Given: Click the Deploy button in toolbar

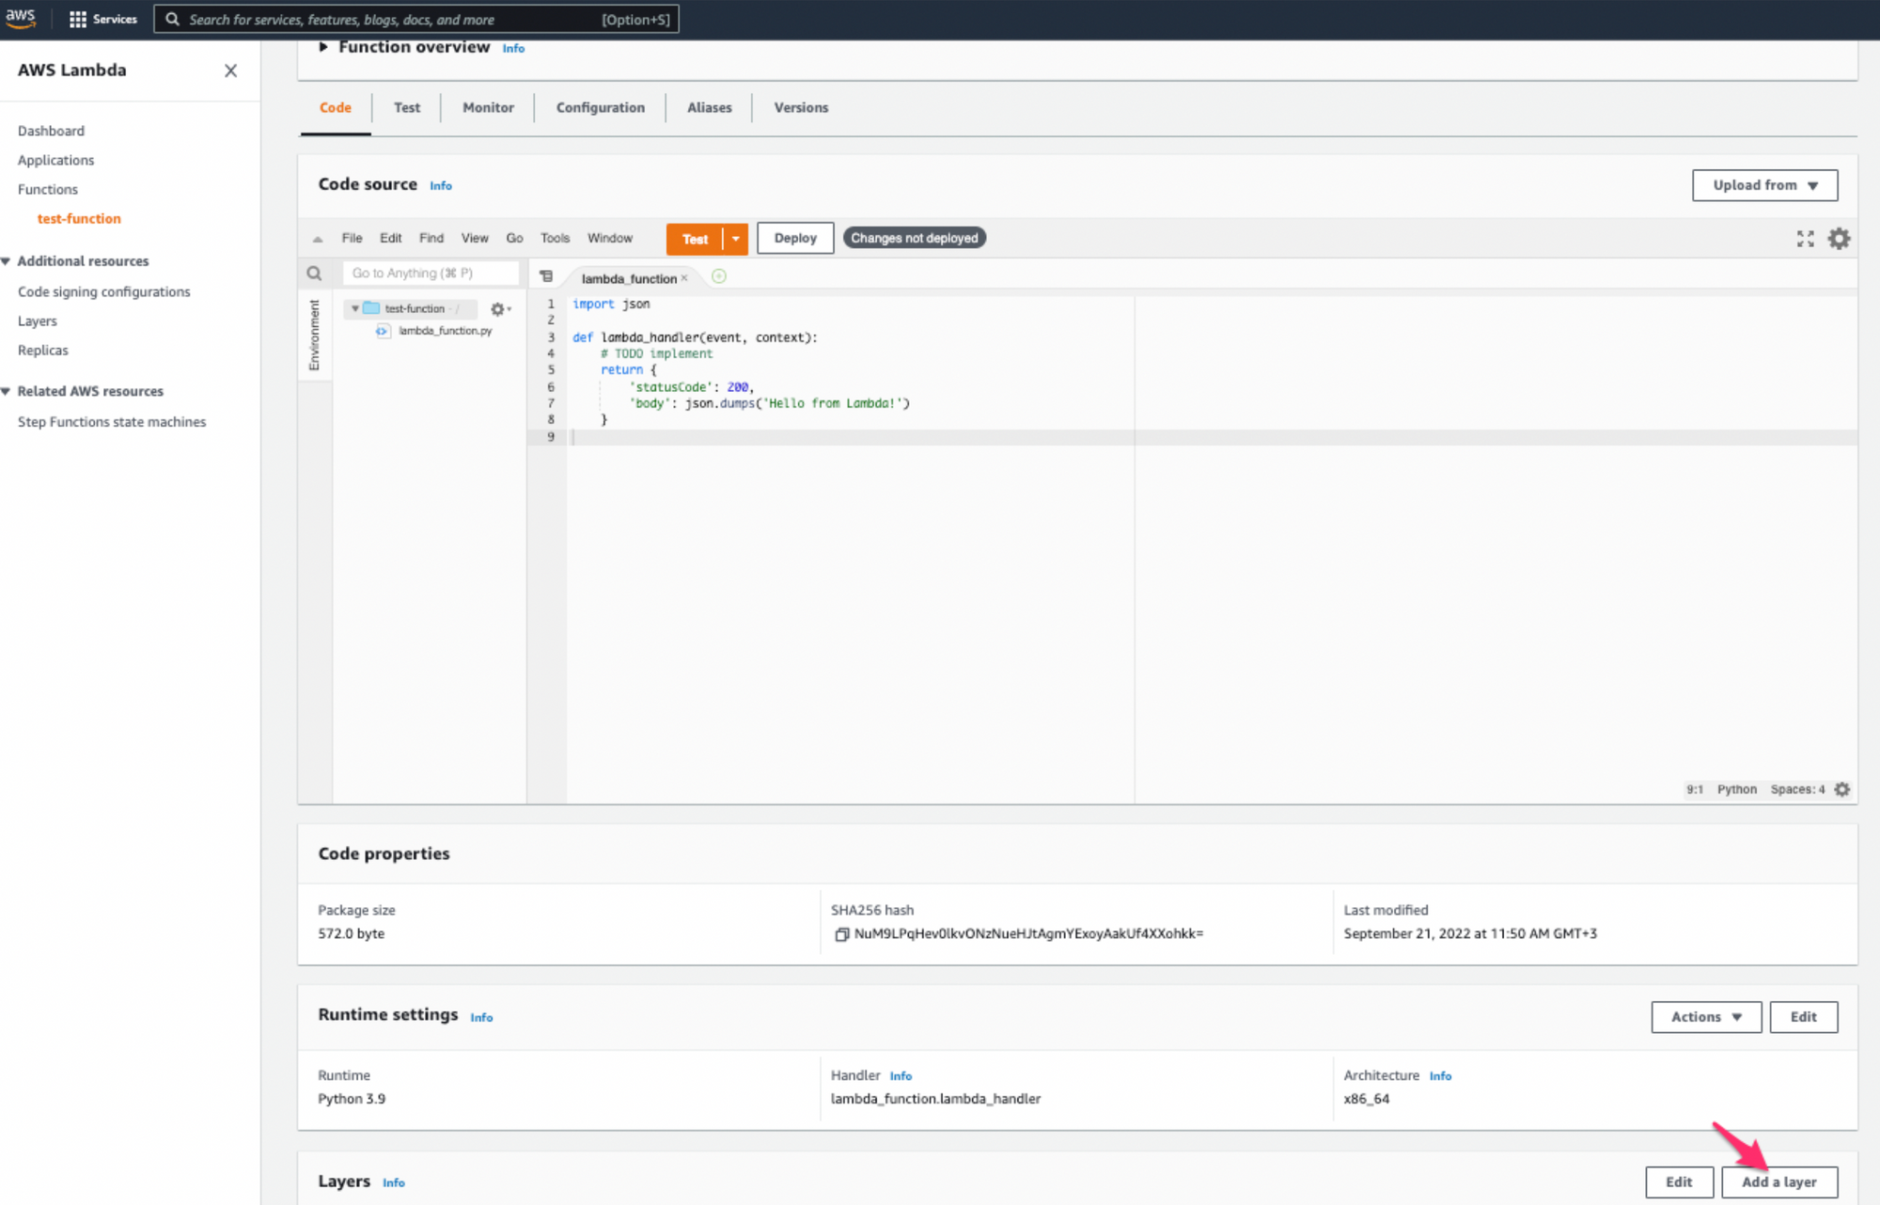Looking at the screenshot, I should click(793, 237).
